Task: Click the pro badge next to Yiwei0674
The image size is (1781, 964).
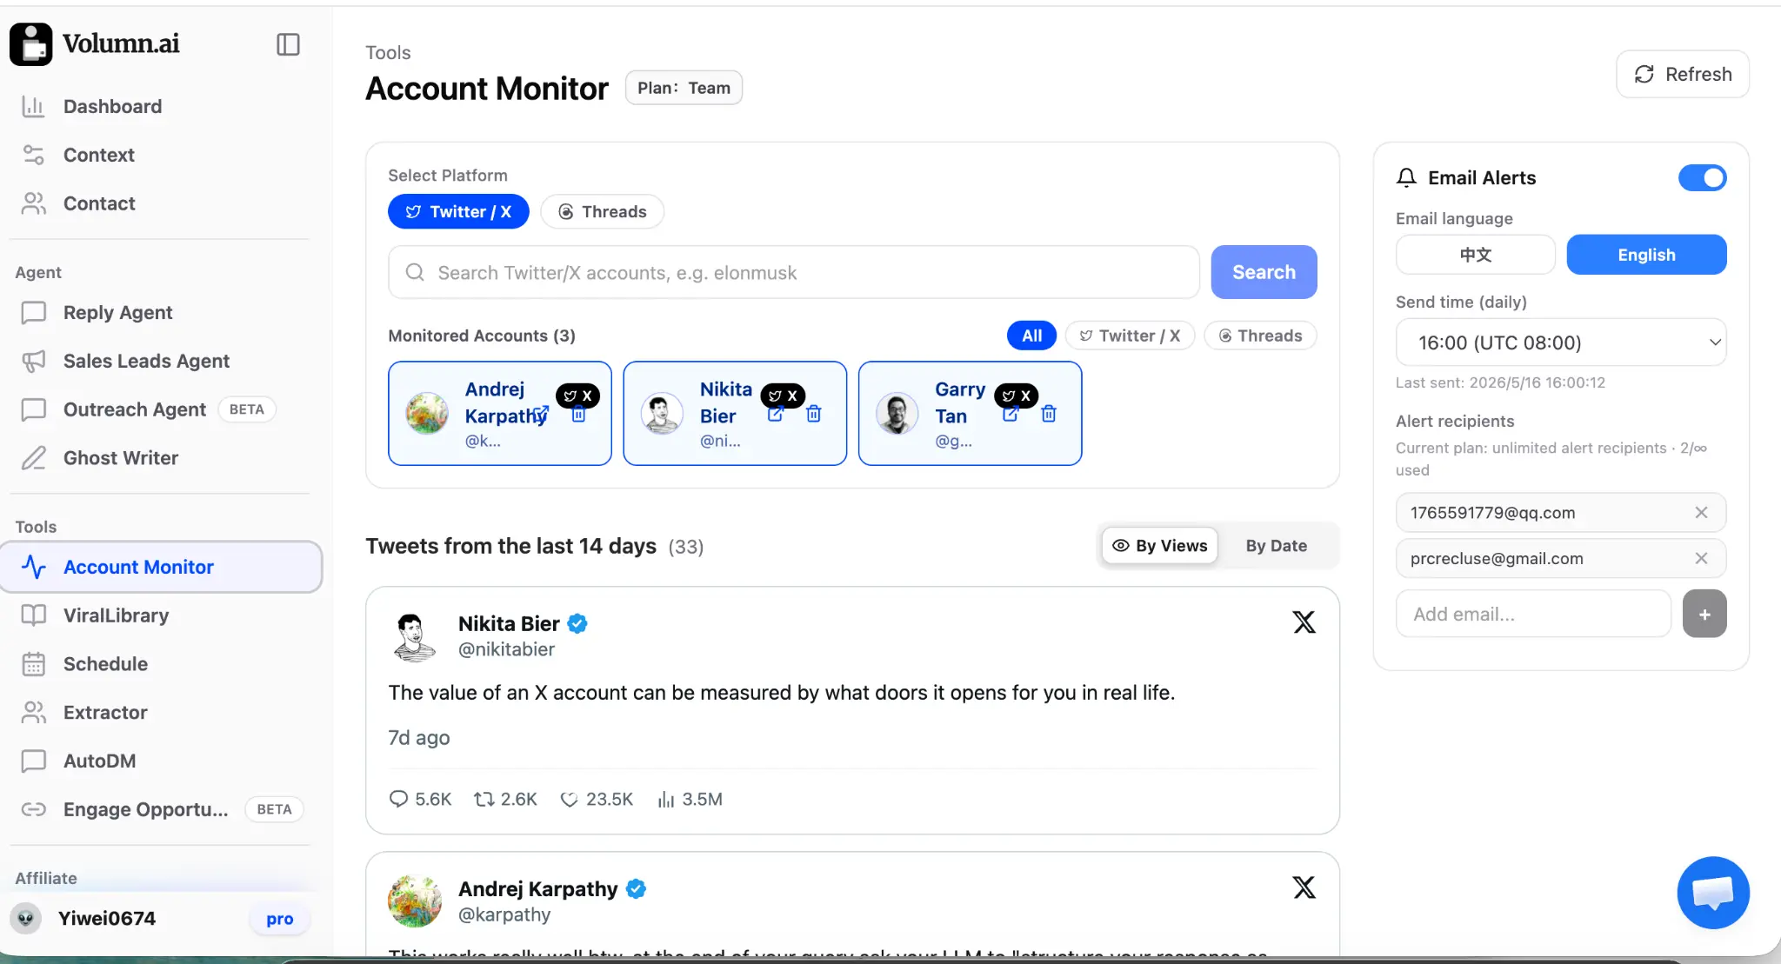Action: point(280,919)
